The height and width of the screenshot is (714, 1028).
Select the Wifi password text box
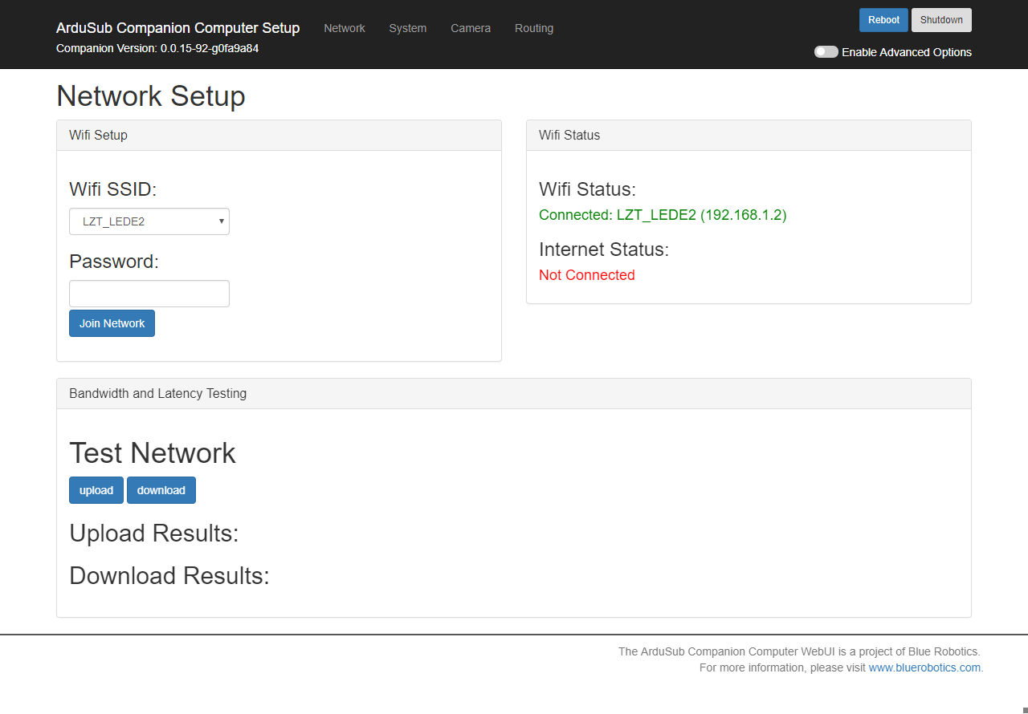(149, 293)
